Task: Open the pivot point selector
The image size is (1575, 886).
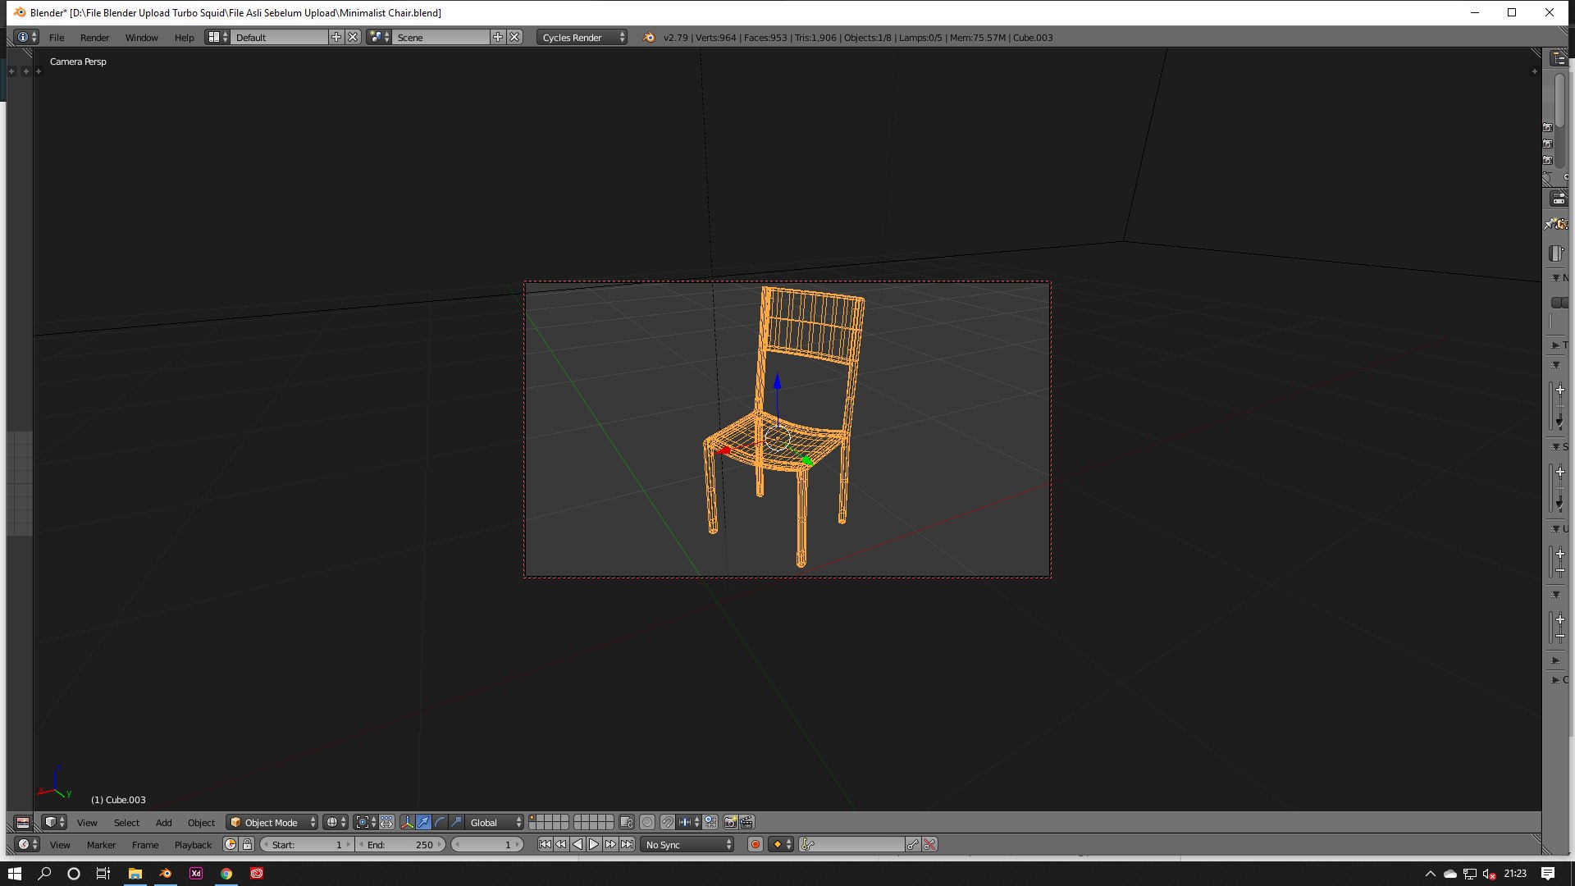Action: 366,822
